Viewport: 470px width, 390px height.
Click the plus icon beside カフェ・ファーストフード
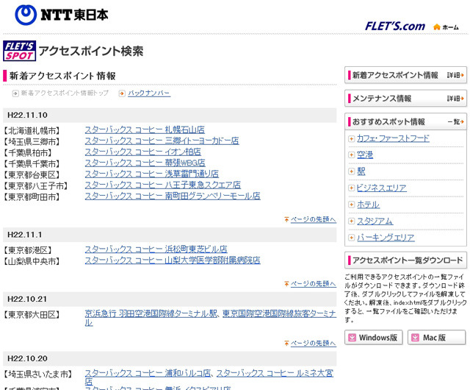click(351, 139)
